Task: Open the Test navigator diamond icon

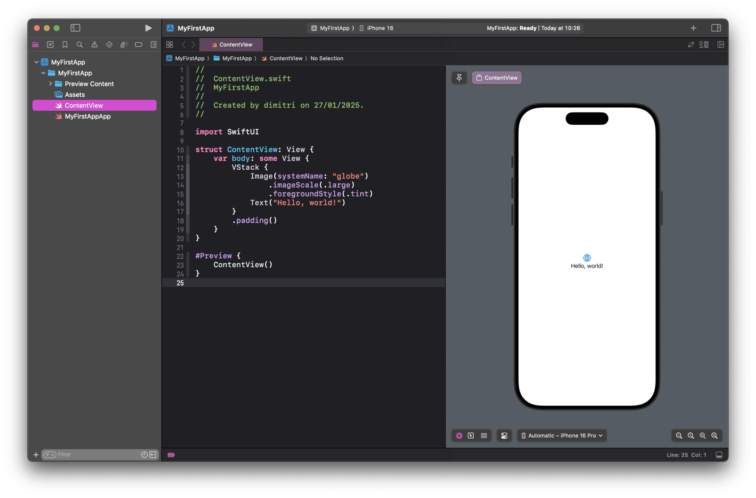Action: coord(109,45)
